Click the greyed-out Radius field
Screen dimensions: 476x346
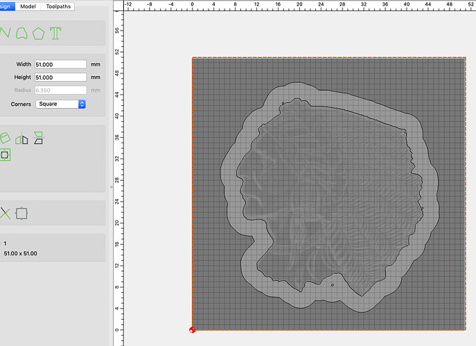pos(60,90)
